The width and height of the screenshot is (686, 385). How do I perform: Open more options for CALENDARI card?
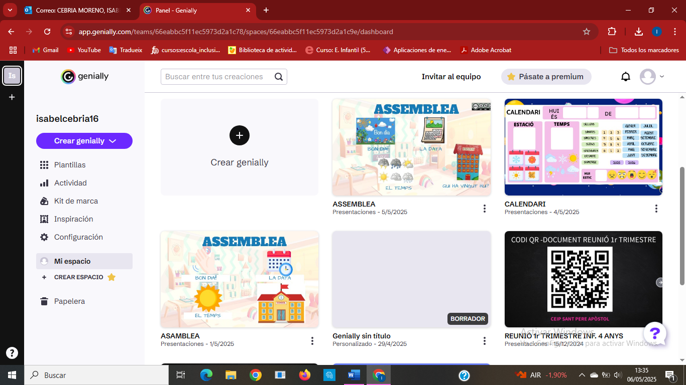656,209
